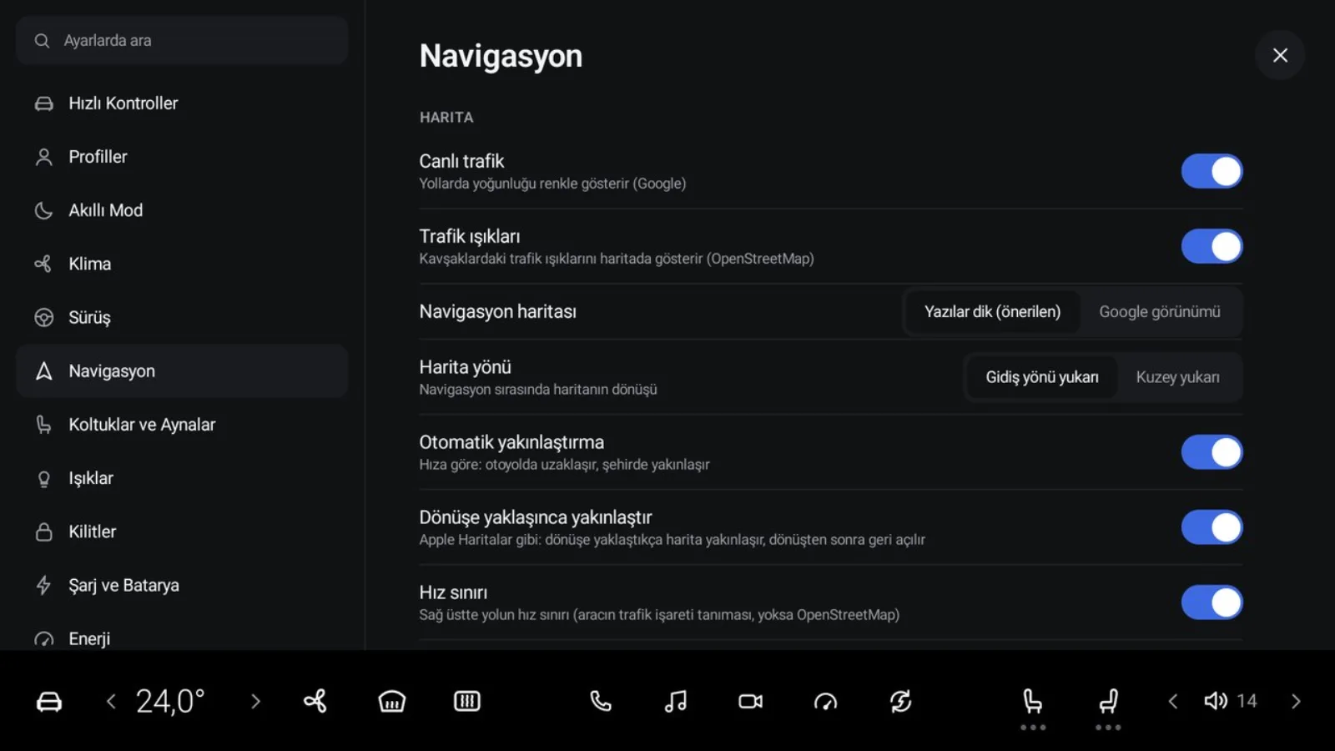Image resolution: width=1335 pixels, height=751 pixels.
Task: Open left seat heating icon
Action: coord(1033,701)
